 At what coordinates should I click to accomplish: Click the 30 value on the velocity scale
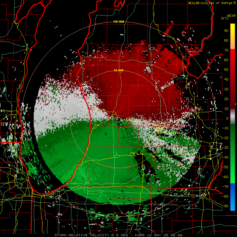pyautogui.click(x=226, y=89)
